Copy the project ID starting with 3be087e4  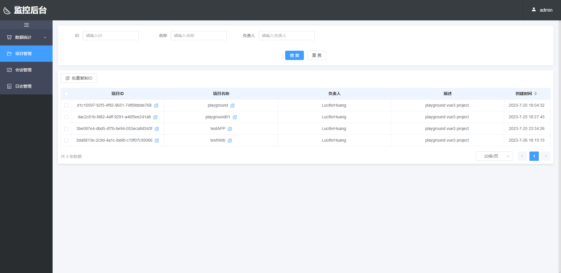pos(157,129)
